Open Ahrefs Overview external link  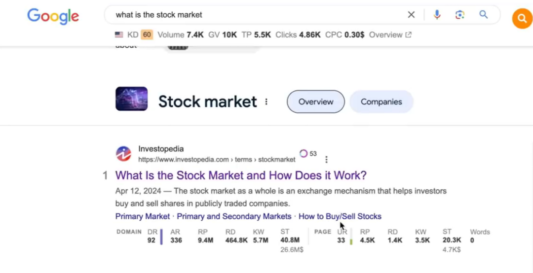390,35
